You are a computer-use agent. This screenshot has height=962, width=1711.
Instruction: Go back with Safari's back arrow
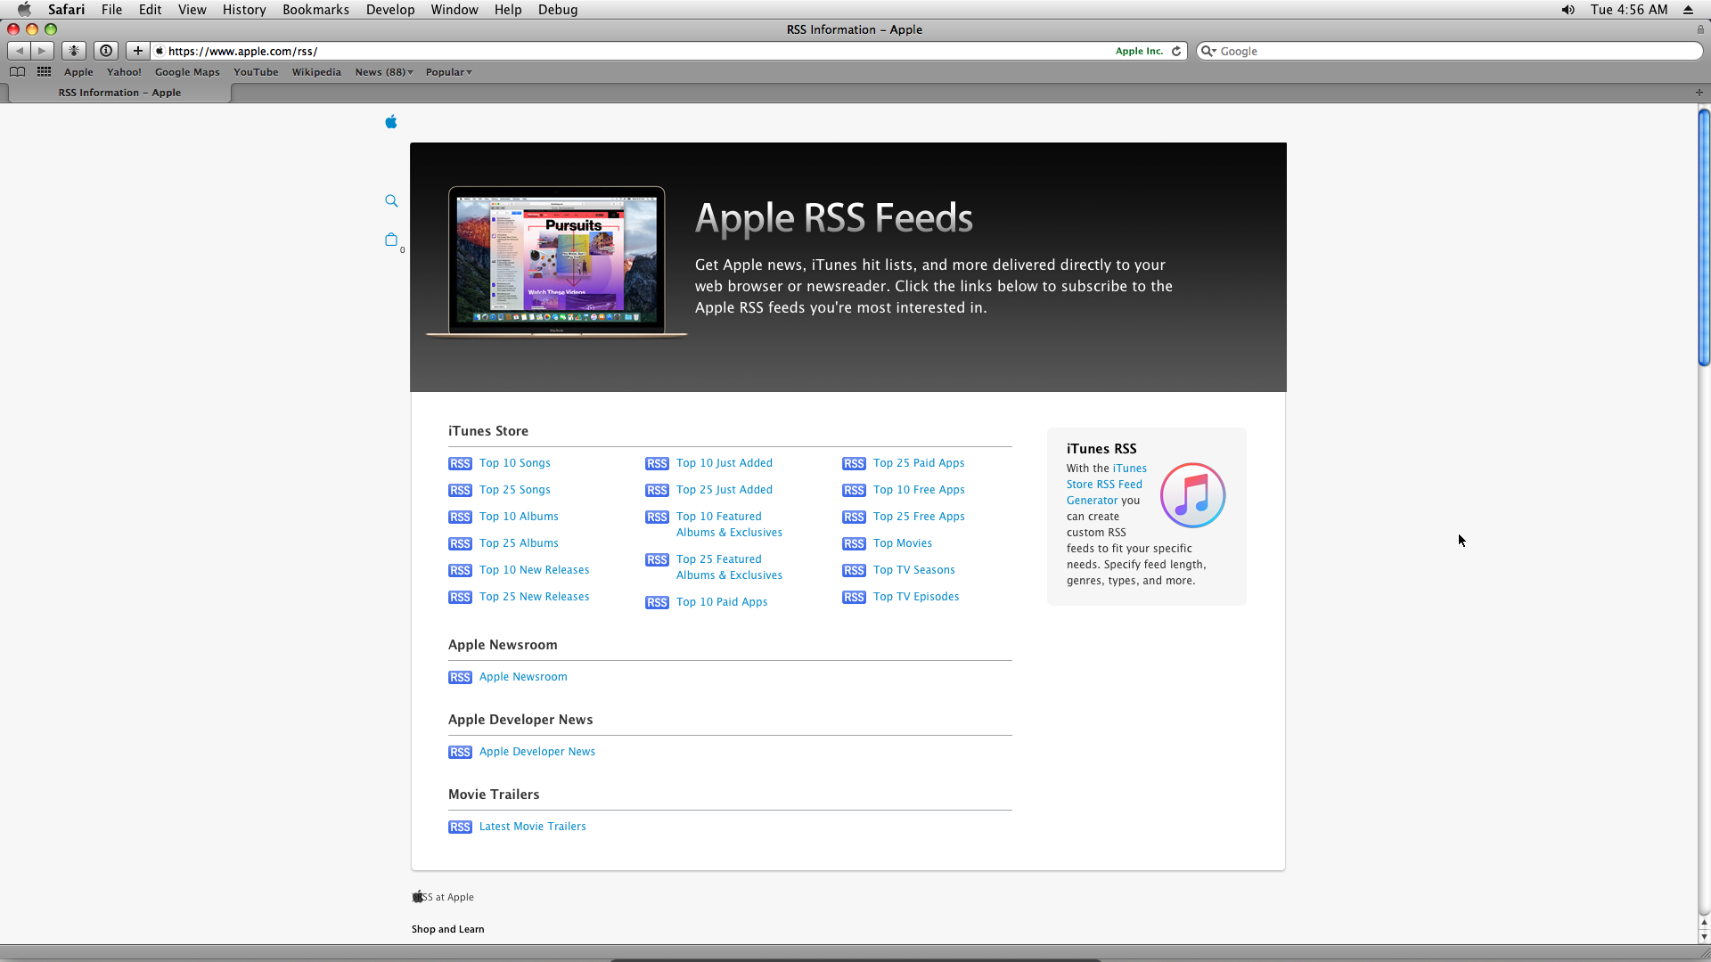[20, 51]
